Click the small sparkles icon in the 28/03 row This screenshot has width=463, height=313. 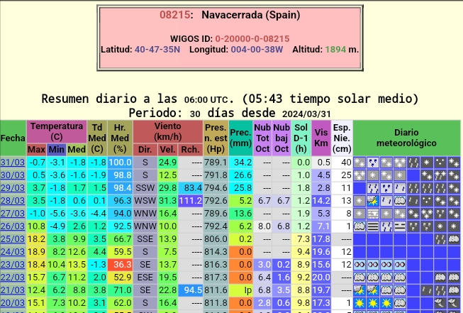[427, 201]
